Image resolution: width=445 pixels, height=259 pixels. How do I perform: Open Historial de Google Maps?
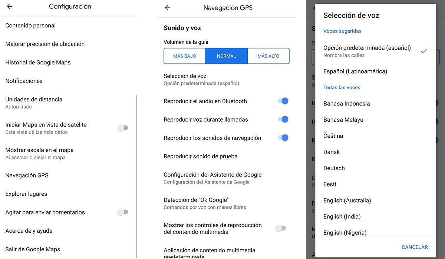(38, 62)
